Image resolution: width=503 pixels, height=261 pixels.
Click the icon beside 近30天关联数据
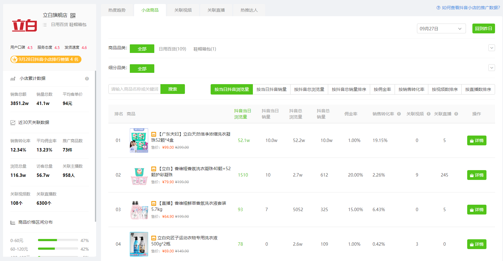point(13,122)
